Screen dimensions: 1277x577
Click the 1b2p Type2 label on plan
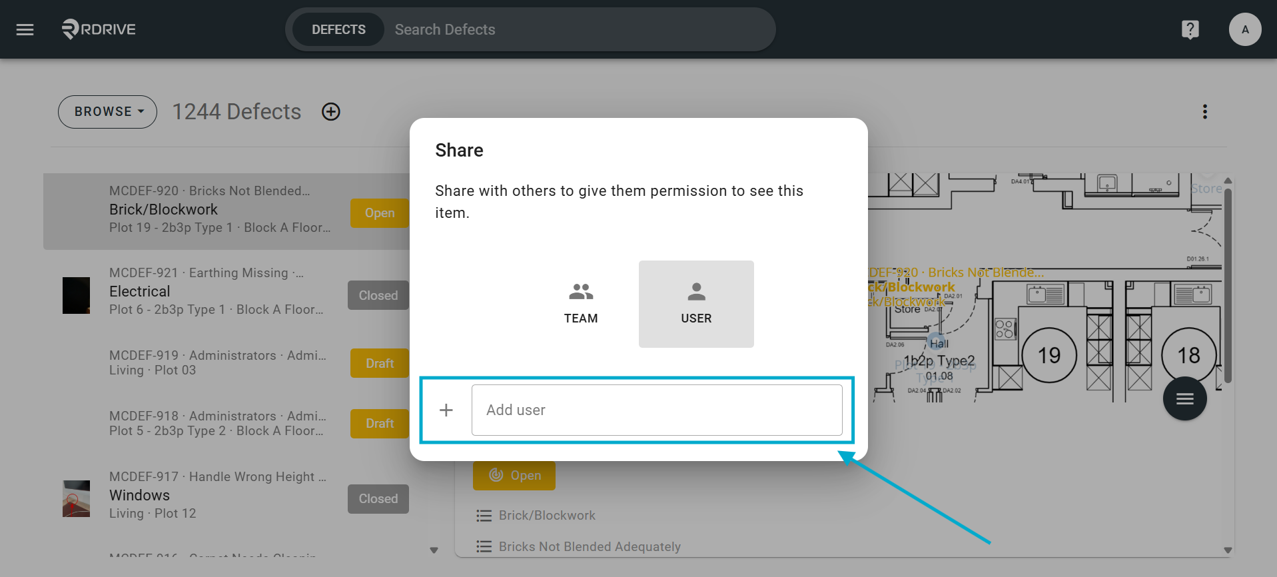click(x=939, y=360)
